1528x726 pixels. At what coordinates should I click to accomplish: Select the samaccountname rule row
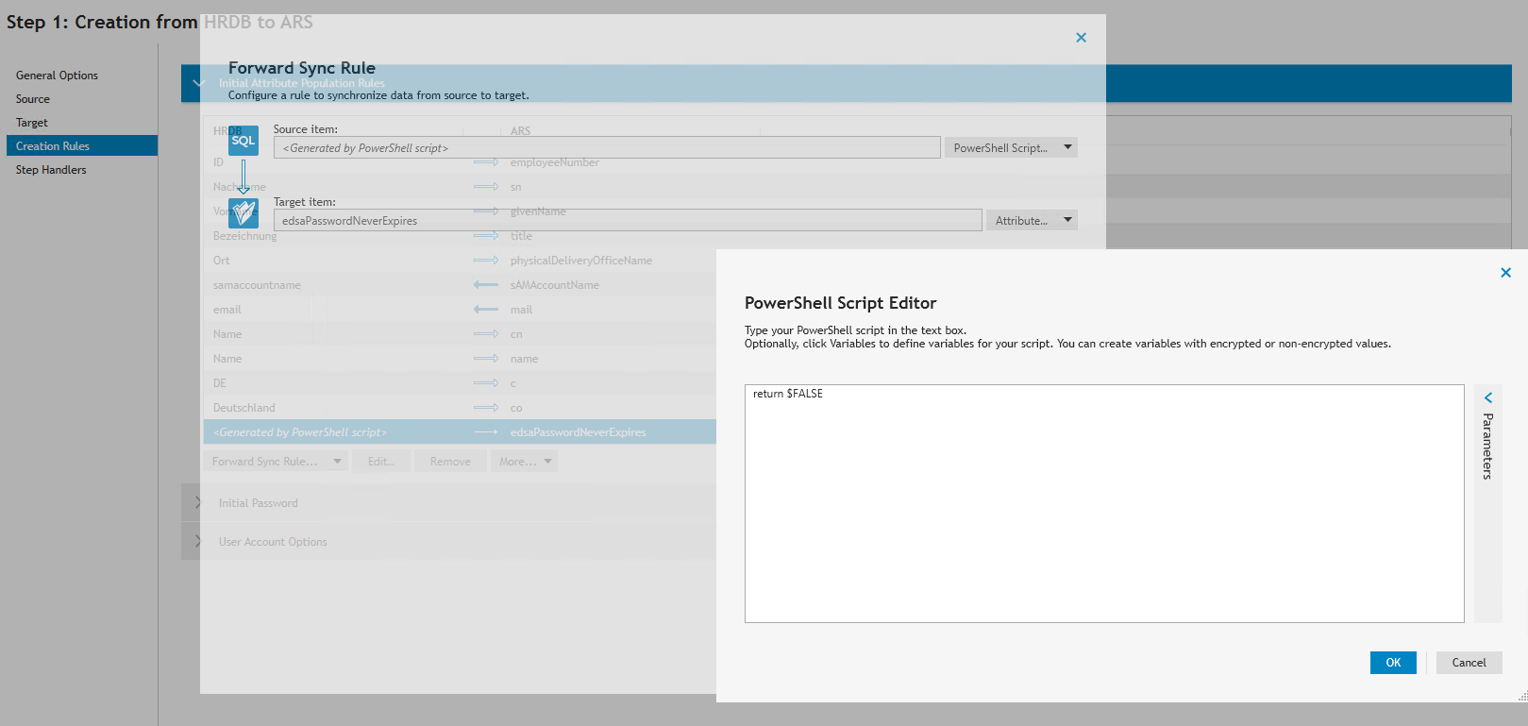pos(460,285)
